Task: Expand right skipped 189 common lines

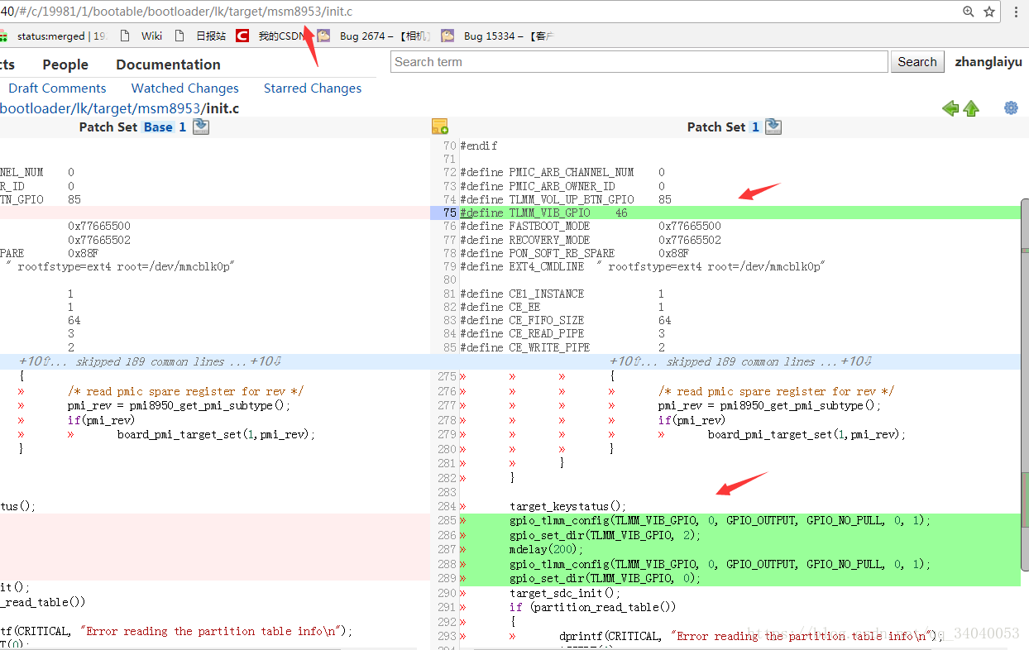Action: [x=741, y=361]
